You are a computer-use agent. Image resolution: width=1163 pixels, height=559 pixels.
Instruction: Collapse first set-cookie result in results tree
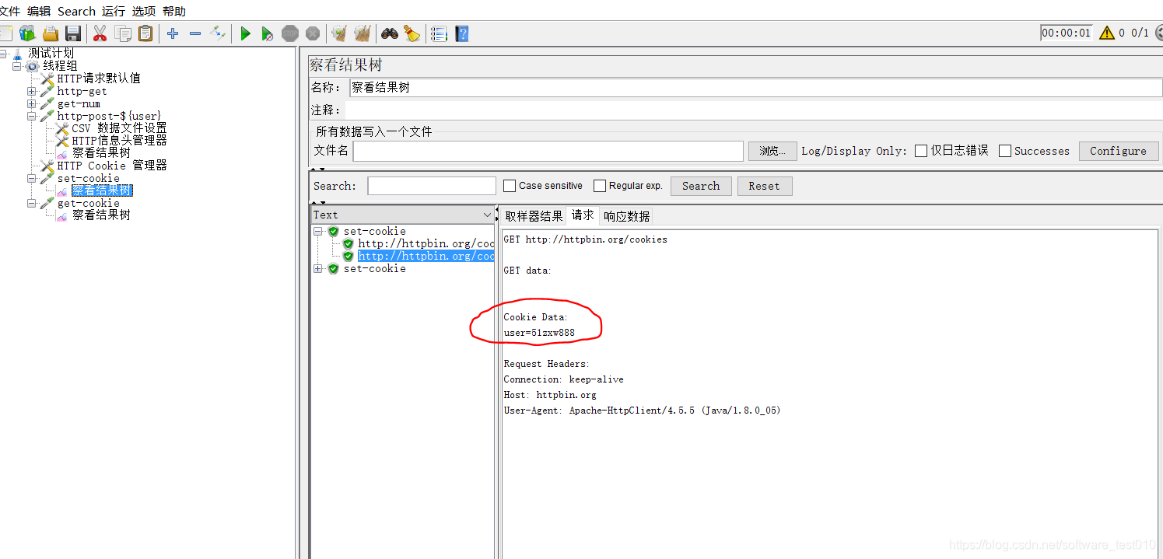pyautogui.click(x=318, y=232)
